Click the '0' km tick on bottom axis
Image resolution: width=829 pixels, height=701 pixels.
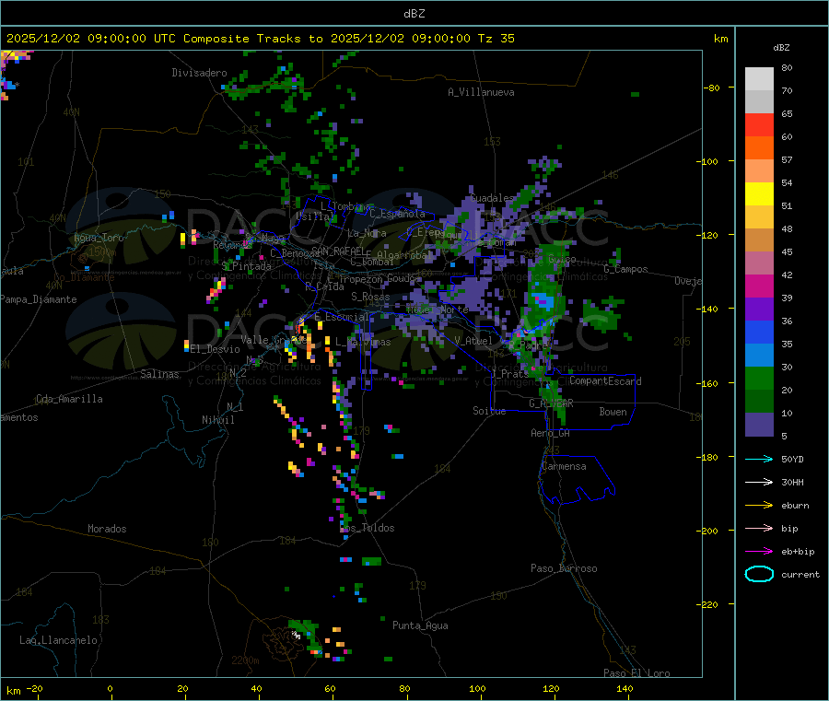[x=110, y=688]
